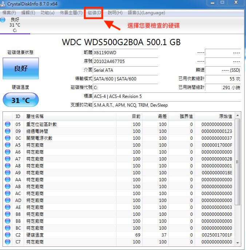Click the 目前 column header
246x250 pixels.
(x=129, y=116)
